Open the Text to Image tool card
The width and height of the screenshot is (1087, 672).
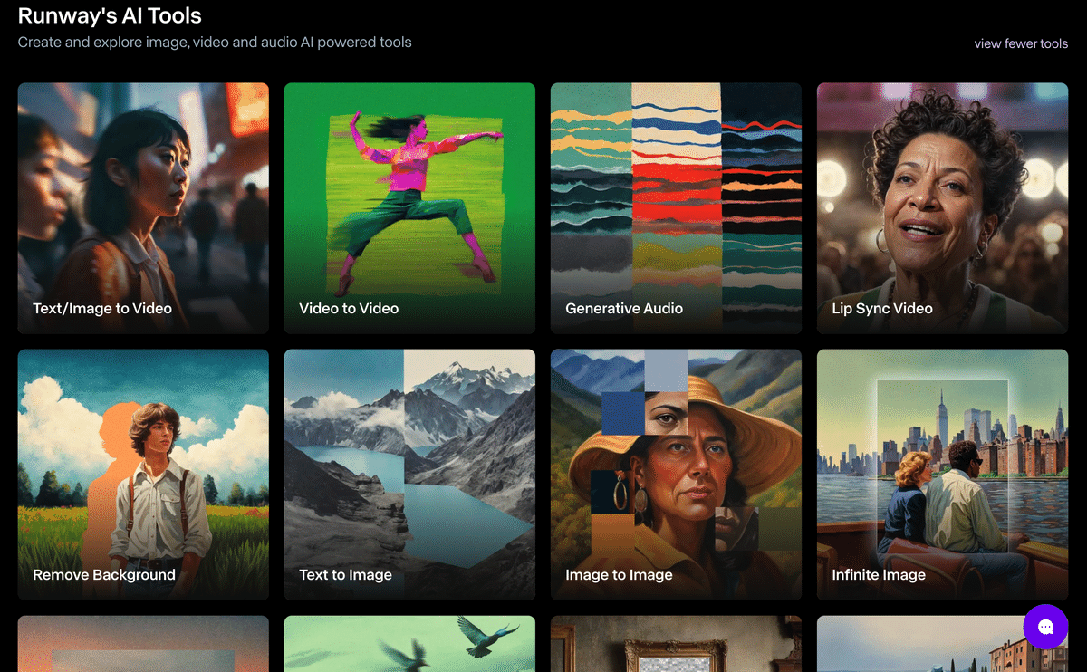click(409, 475)
